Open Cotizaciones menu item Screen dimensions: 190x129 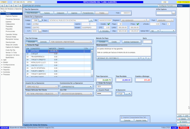tap(10, 24)
